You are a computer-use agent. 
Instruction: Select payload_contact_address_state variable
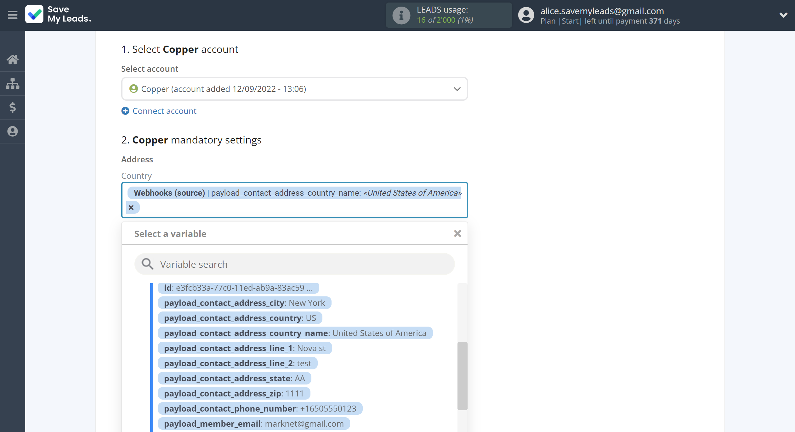pos(234,379)
